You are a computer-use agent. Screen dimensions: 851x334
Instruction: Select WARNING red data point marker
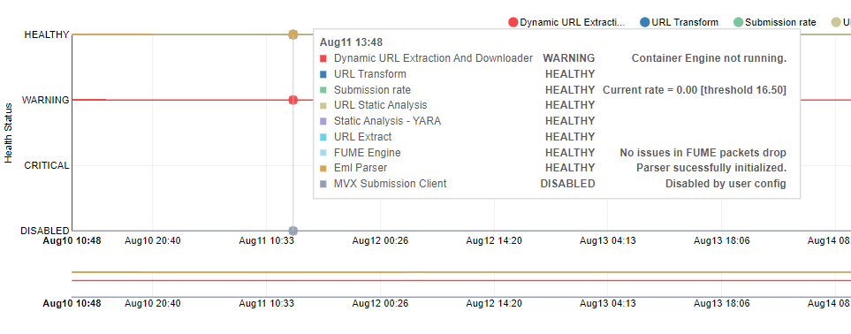click(293, 100)
